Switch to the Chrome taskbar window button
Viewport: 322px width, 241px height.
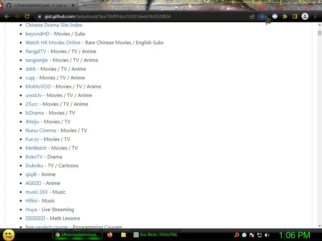pos(77,235)
